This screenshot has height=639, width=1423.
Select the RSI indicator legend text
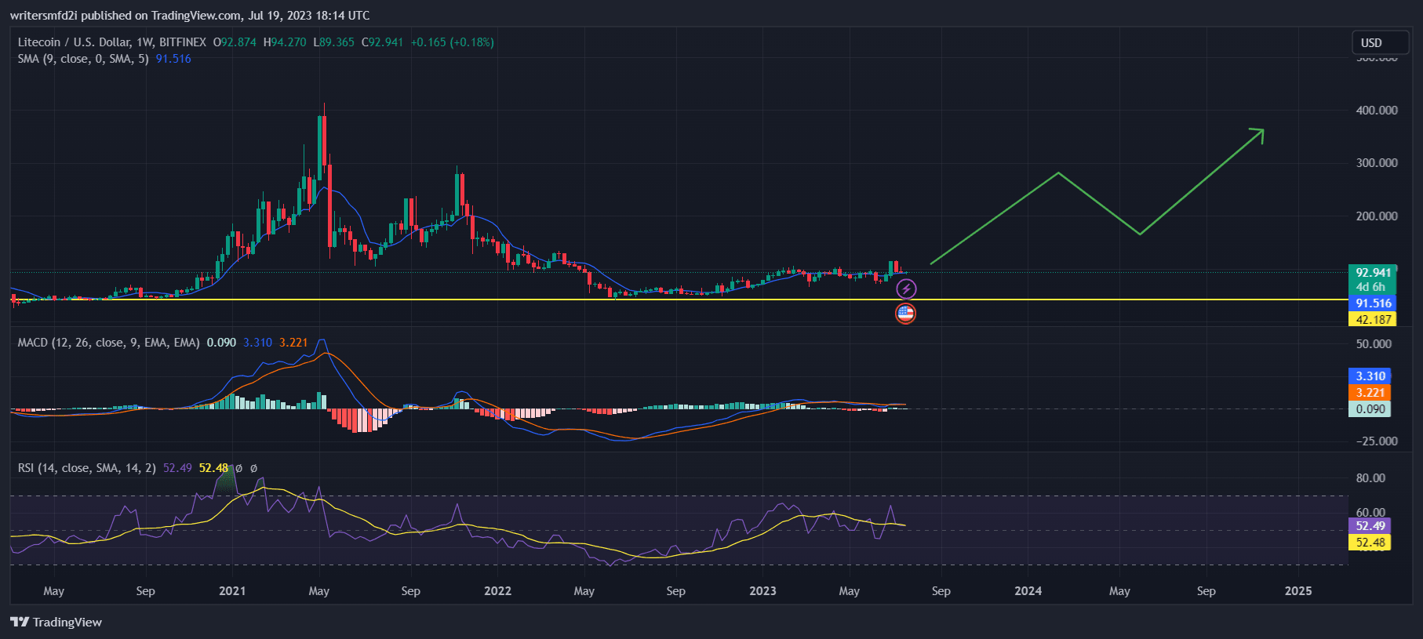(x=86, y=468)
